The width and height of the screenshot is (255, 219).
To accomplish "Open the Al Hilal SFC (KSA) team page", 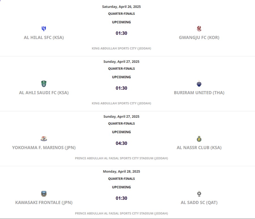I will pyautogui.click(x=43, y=37).
